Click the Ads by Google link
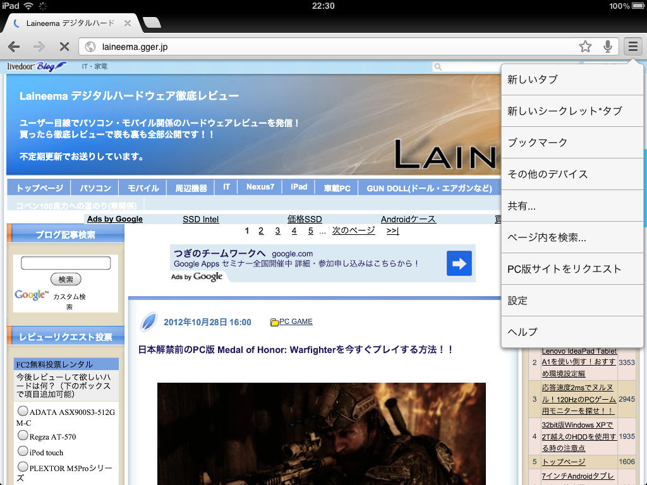The width and height of the screenshot is (647, 485). (115, 219)
